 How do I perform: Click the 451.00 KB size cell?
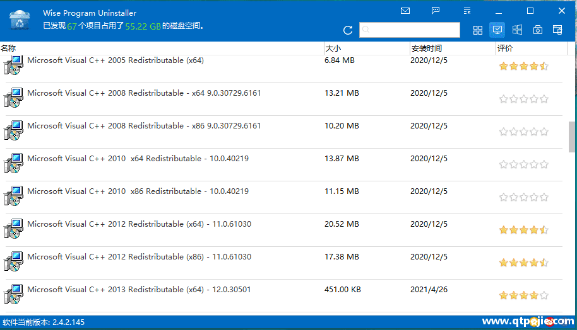click(343, 289)
